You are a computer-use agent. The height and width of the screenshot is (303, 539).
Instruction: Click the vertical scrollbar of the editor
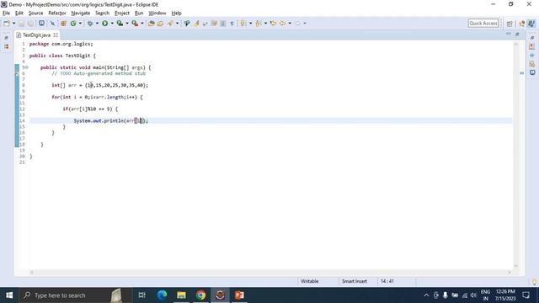515,155
